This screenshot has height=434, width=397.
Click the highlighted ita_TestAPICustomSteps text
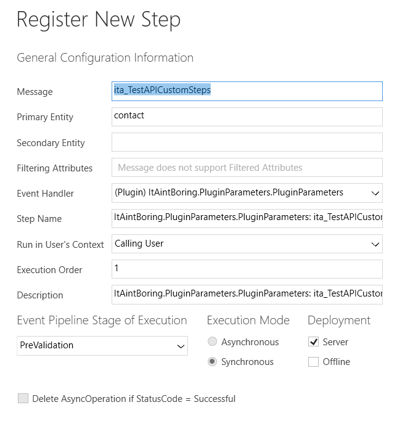click(162, 90)
